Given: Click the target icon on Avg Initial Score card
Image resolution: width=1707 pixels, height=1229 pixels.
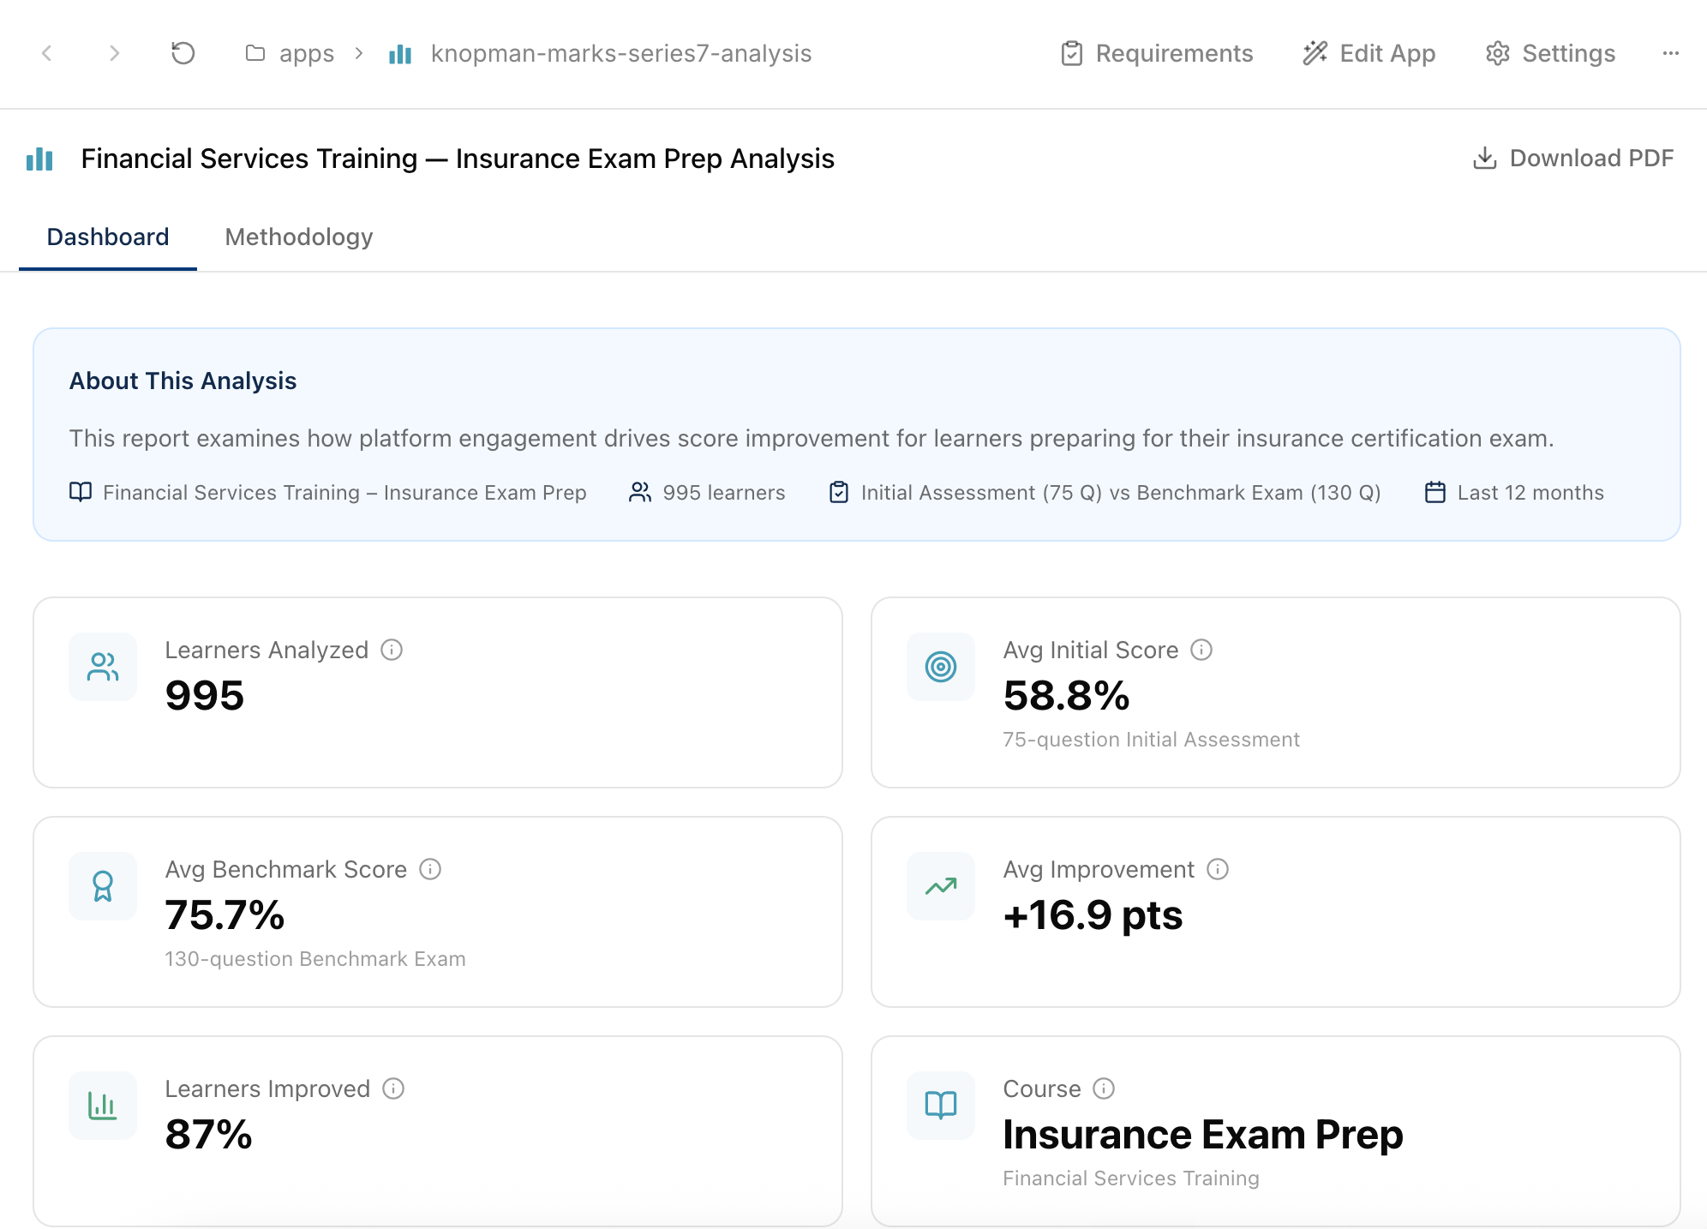Looking at the screenshot, I should (x=941, y=667).
